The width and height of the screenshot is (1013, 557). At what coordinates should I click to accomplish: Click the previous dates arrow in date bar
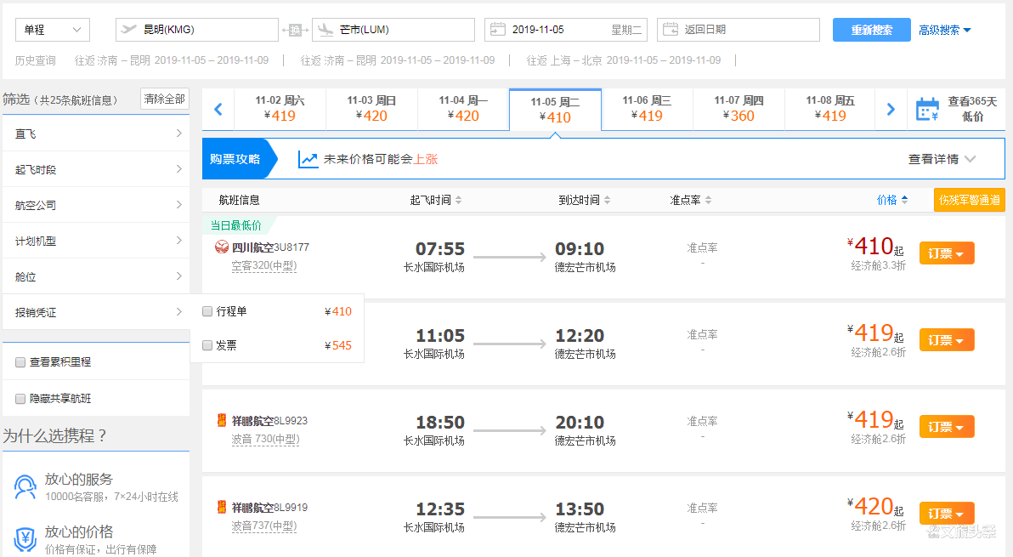pos(218,109)
